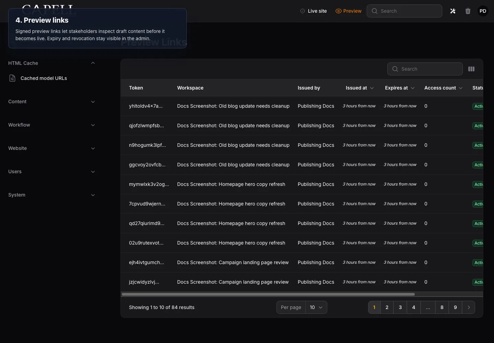Click token yhltoldv4x7a...
The height and width of the screenshot is (343, 494).
click(x=146, y=106)
